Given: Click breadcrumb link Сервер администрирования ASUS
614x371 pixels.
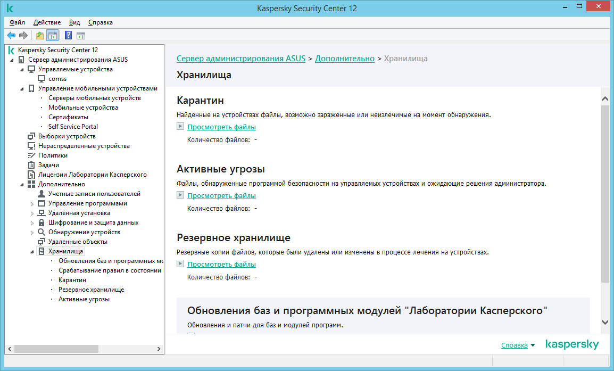Looking at the screenshot, I should [241, 59].
